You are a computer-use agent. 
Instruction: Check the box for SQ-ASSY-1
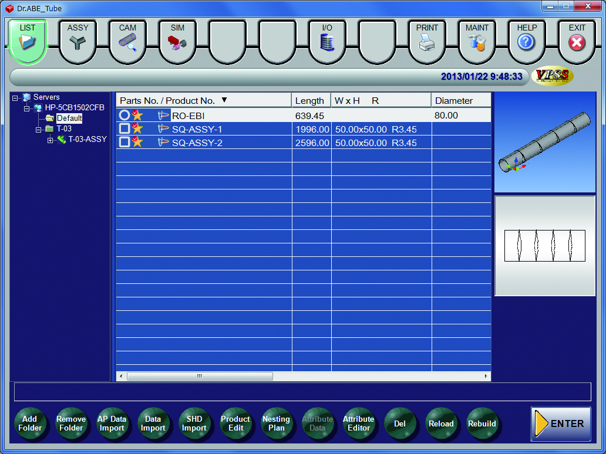point(124,129)
